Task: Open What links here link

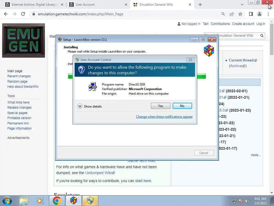Action: pos(18,102)
